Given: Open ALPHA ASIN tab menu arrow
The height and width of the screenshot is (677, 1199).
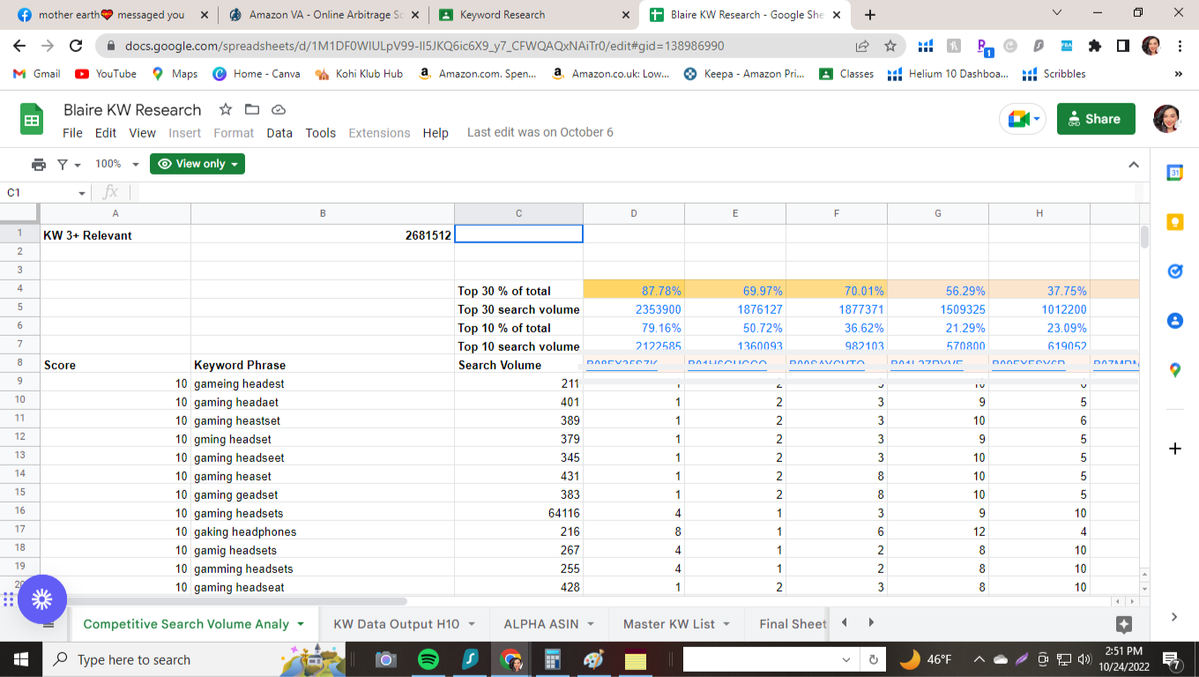Looking at the screenshot, I should [591, 624].
